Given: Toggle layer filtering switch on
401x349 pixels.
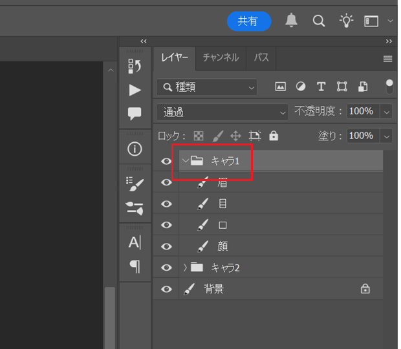Looking at the screenshot, I should point(389,86).
